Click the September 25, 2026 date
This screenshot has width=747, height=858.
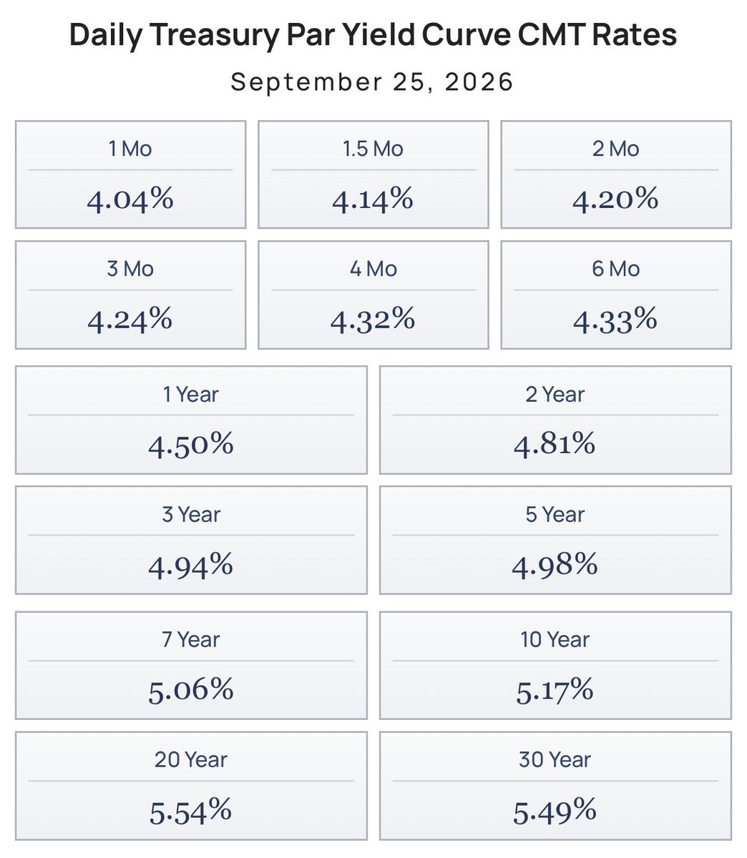click(373, 82)
